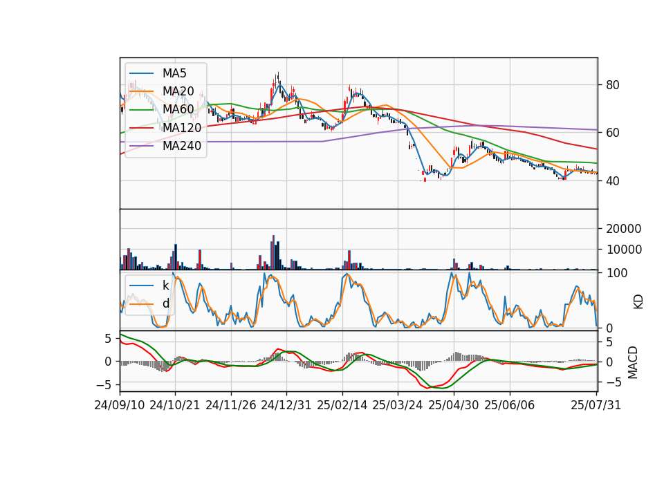Click the 40 price axis label
Image resolution: width=664 pixels, height=477 pixels.
click(612, 180)
